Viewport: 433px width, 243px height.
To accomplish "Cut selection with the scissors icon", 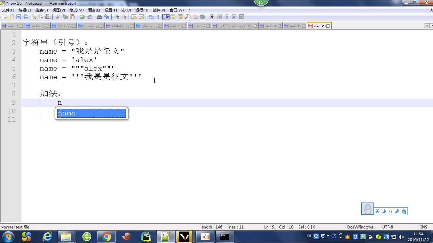I will point(58,17).
